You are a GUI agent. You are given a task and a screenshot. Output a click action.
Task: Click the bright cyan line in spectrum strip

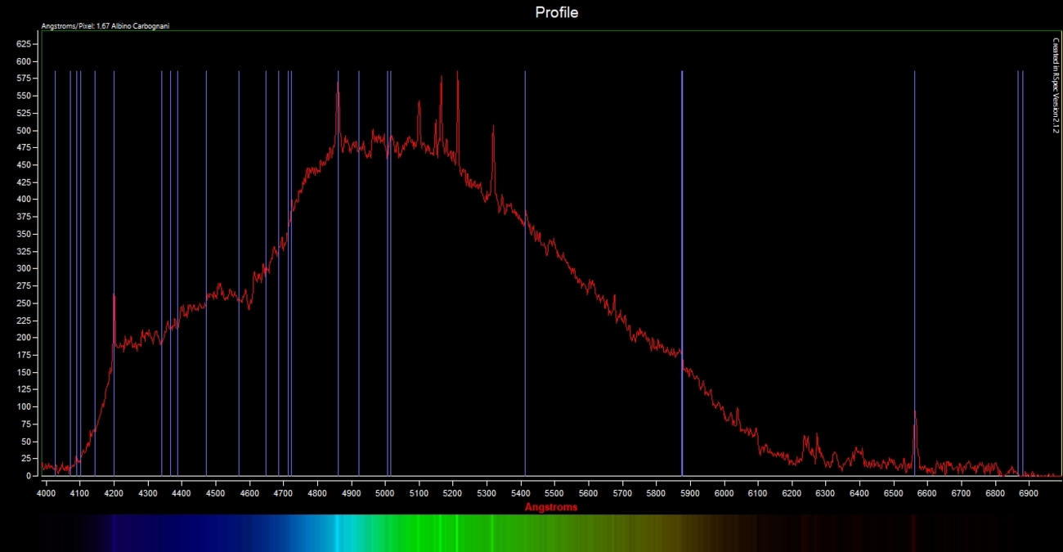[337, 533]
